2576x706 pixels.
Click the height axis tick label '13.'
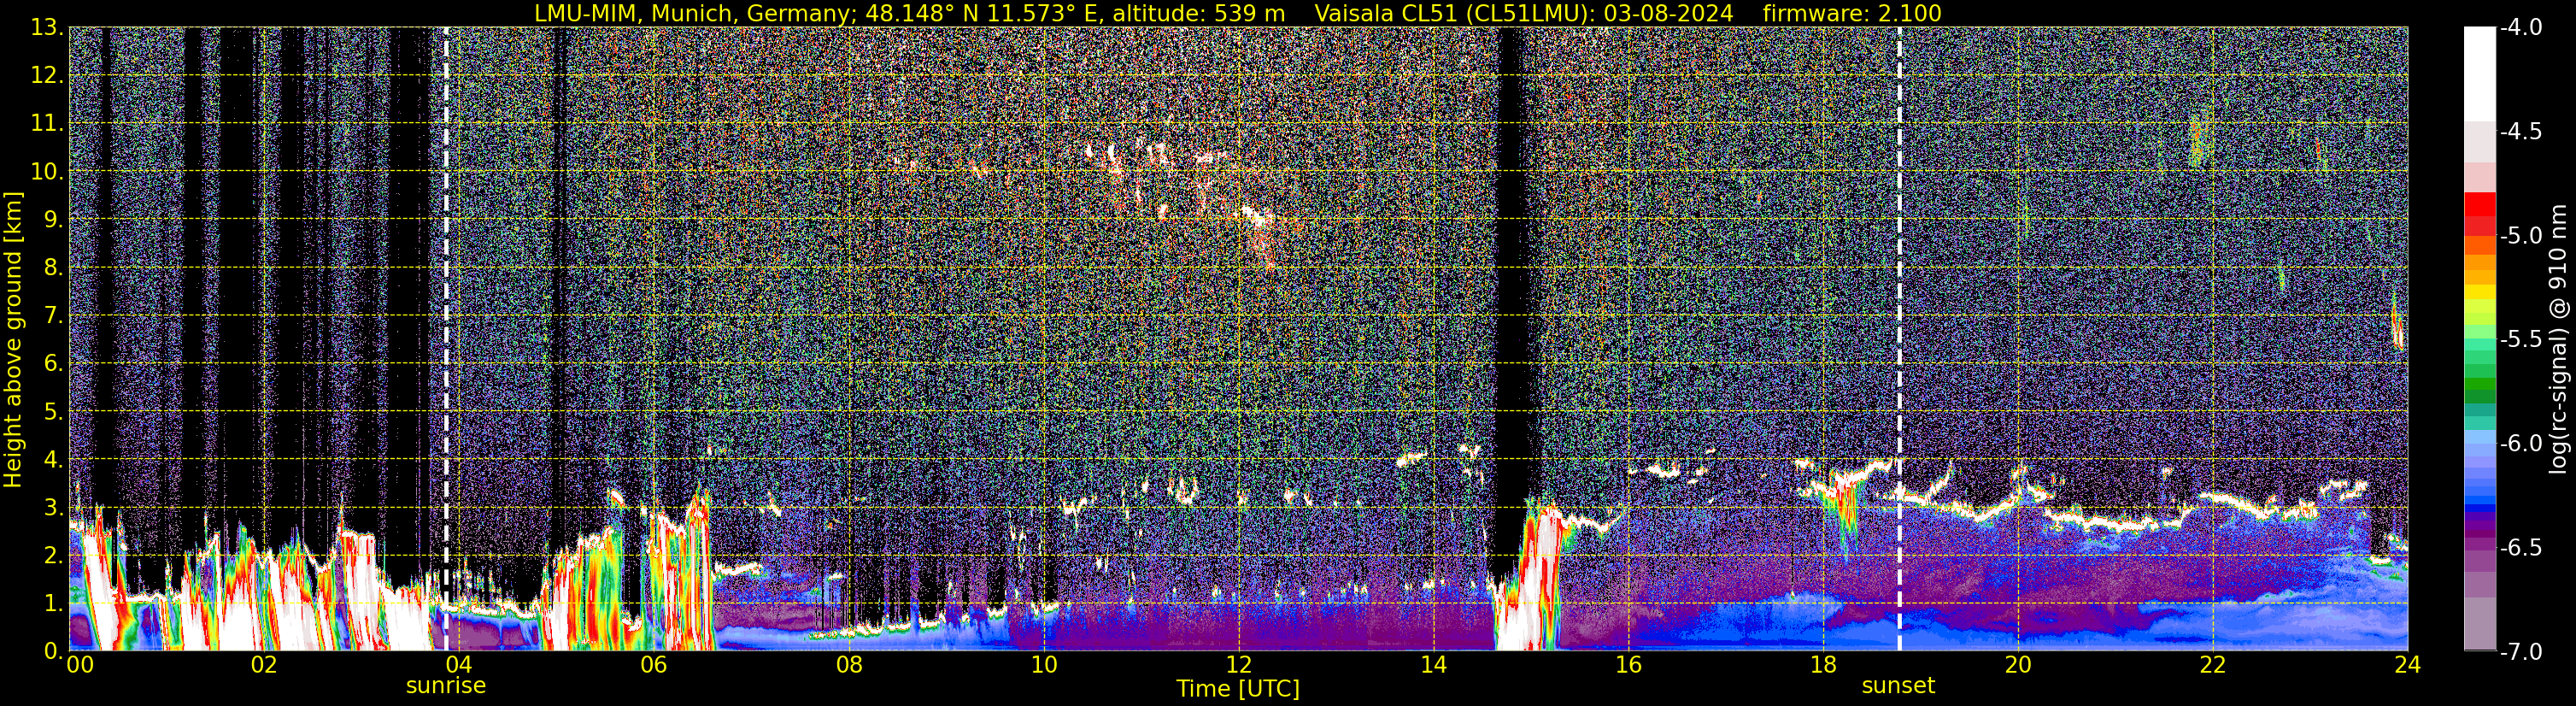point(47,28)
